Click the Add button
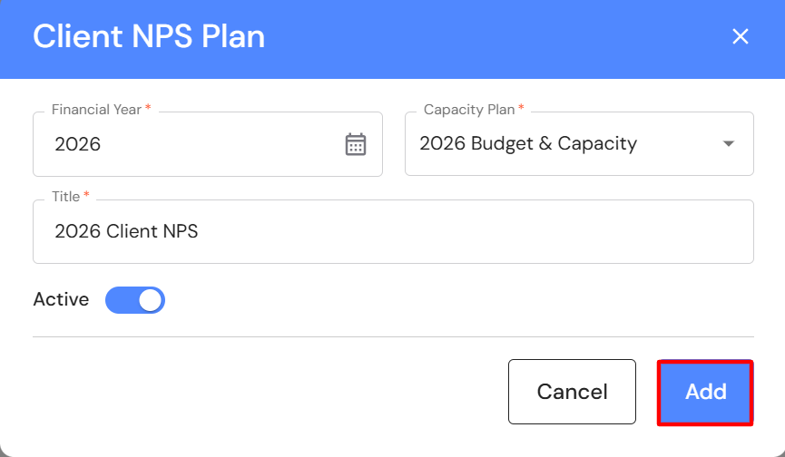Screen dimensions: 785x457 (705, 392)
